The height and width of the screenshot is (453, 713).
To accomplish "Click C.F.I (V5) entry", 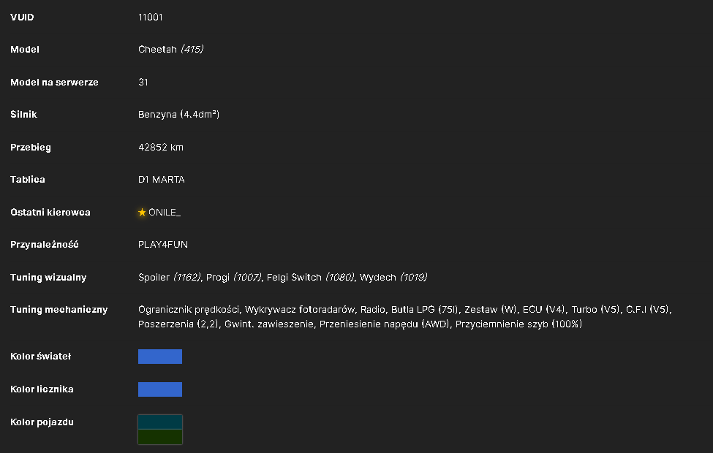I will point(647,310).
